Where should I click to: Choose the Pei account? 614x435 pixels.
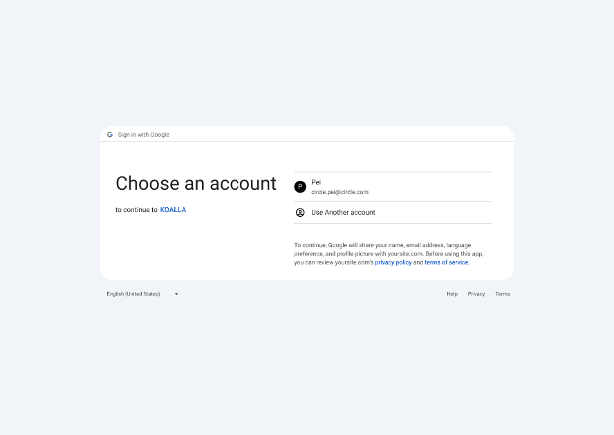point(393,187)
